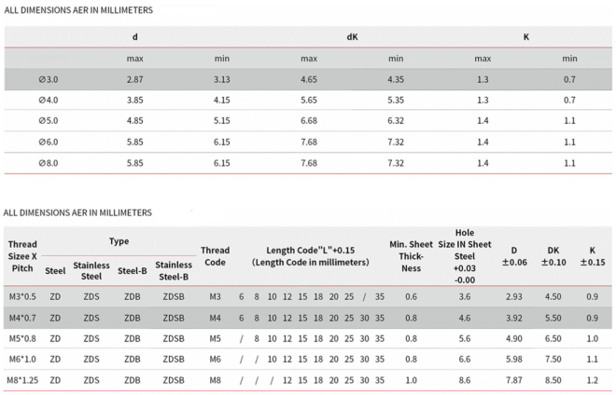Click K value 1.2 in M8 row
616x395 pixels.
[592, 380]
